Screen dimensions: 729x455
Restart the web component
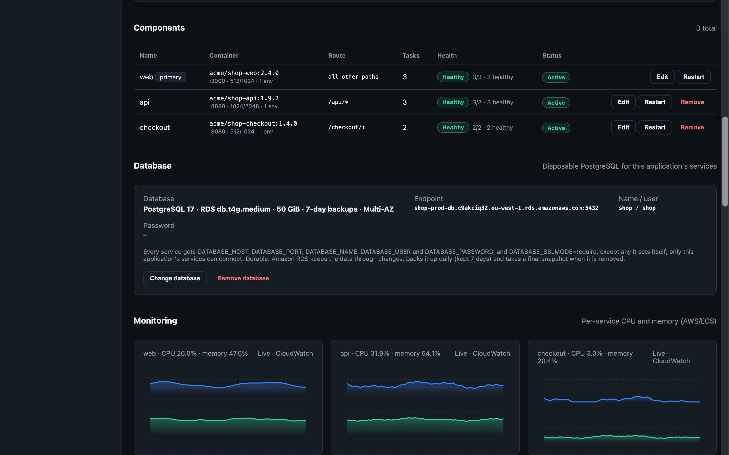tap(694, 77)
